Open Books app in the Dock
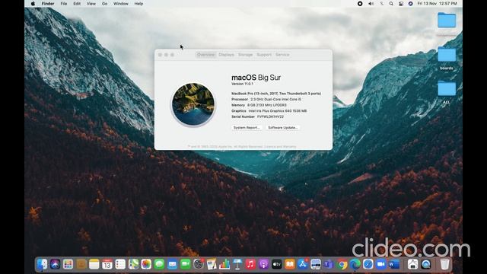 (x=289, y=264)
